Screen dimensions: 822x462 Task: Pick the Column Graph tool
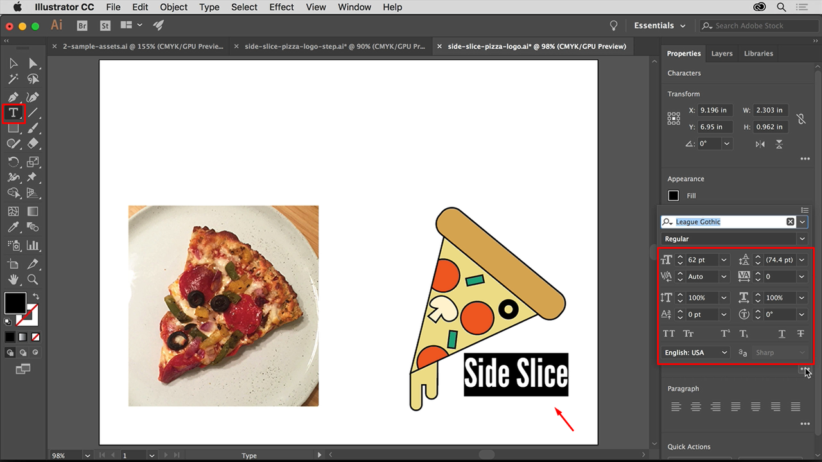(x=33, y=245)
